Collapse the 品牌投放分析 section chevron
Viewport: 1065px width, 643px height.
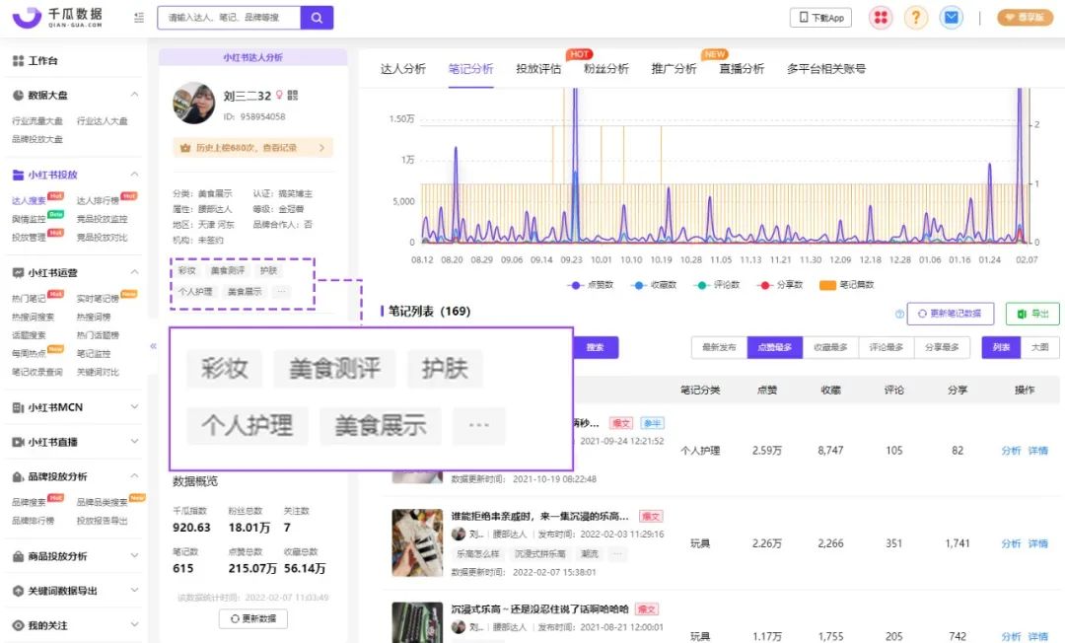tap(134, 476)
